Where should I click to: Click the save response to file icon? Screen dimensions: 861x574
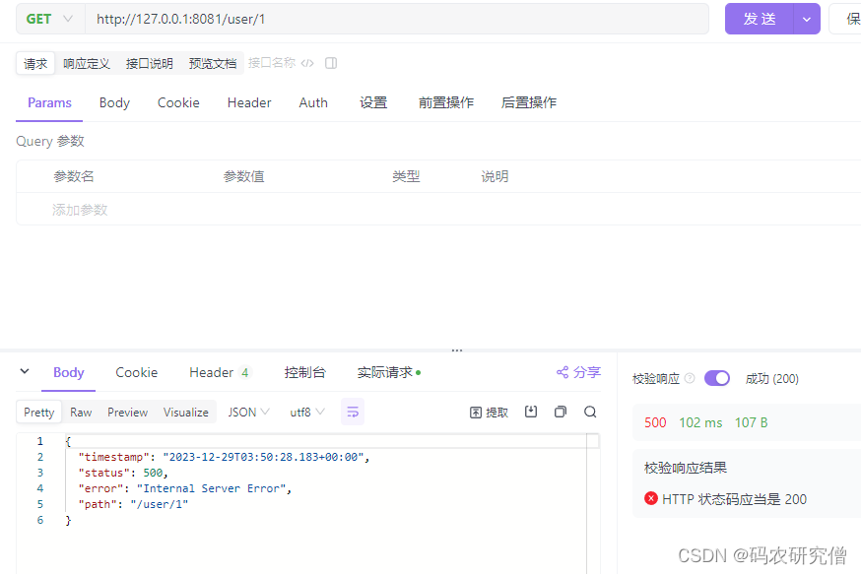pos(530,413)
